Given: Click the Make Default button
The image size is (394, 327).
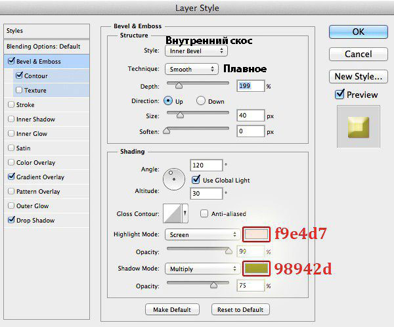Looking at the screenshot, I should pyautogui.click(x=172, y=309).
